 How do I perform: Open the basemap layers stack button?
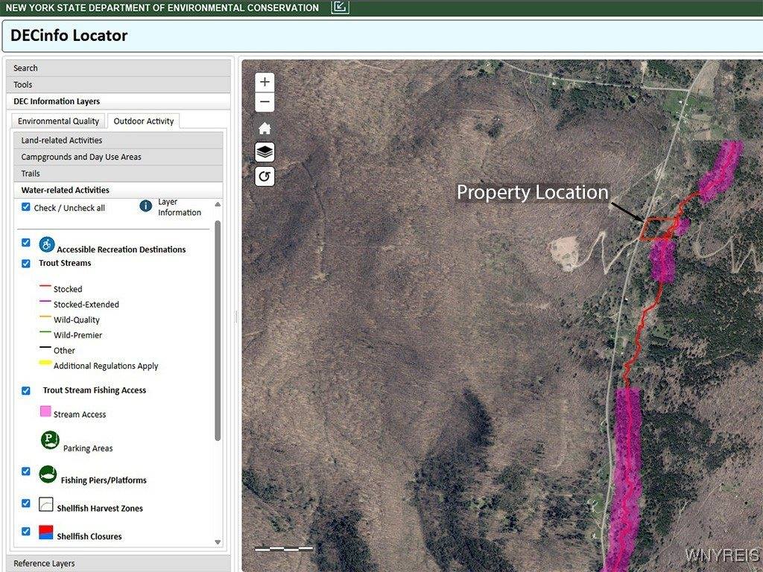point(265,152)
